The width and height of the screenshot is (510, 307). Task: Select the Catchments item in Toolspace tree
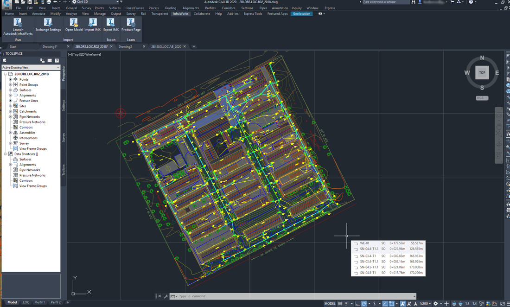click(x=28, y=112)
